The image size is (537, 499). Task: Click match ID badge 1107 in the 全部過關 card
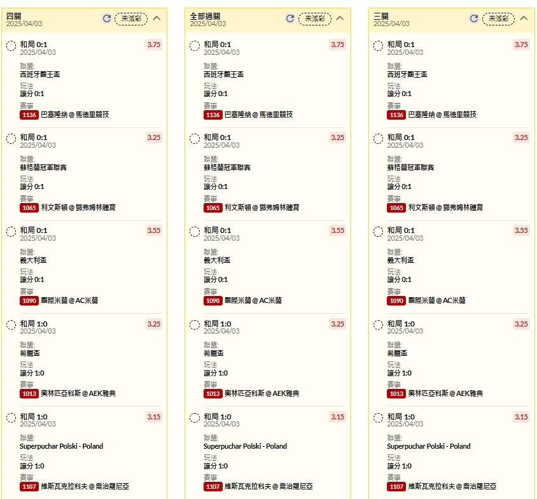coord(213,486)
